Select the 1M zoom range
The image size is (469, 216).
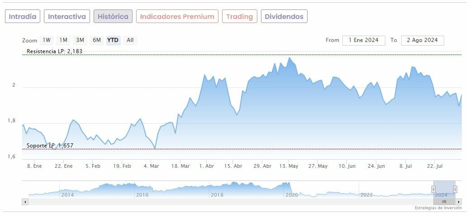63,40
